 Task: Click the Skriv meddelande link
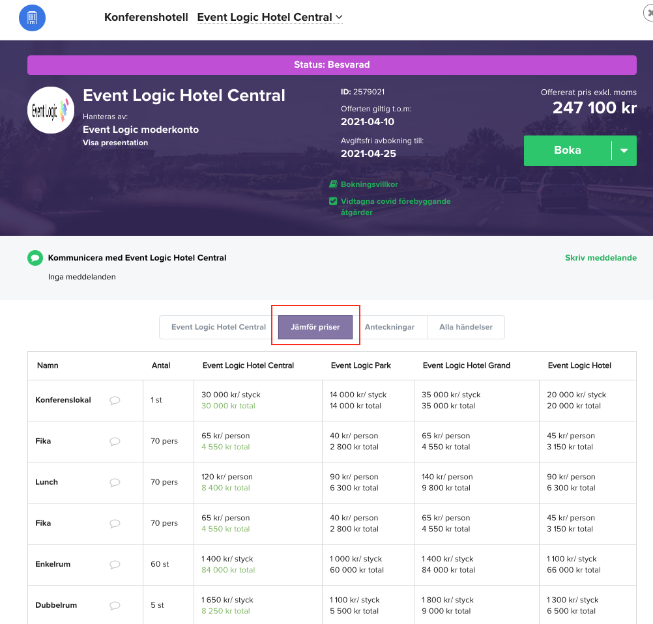[x=600, y=258]
